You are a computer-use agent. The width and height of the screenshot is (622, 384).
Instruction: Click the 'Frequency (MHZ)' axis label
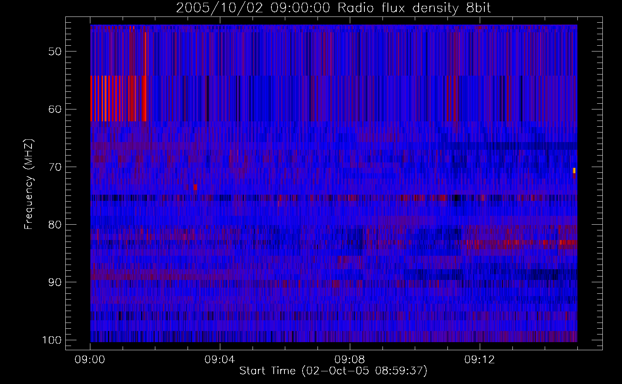(29, 184)
